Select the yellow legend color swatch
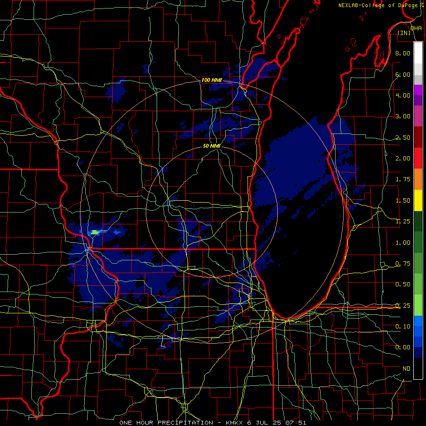Screen dimensions: 426x426 coord(418,201)
